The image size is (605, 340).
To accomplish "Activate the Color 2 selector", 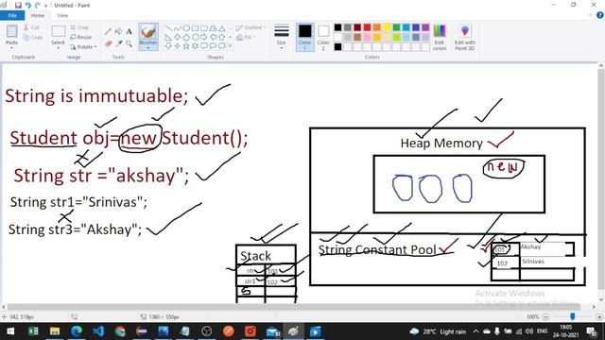I will tap(323, 38).
